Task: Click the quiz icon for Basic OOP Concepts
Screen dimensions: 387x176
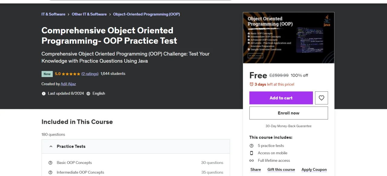Action: pos(50,163)
